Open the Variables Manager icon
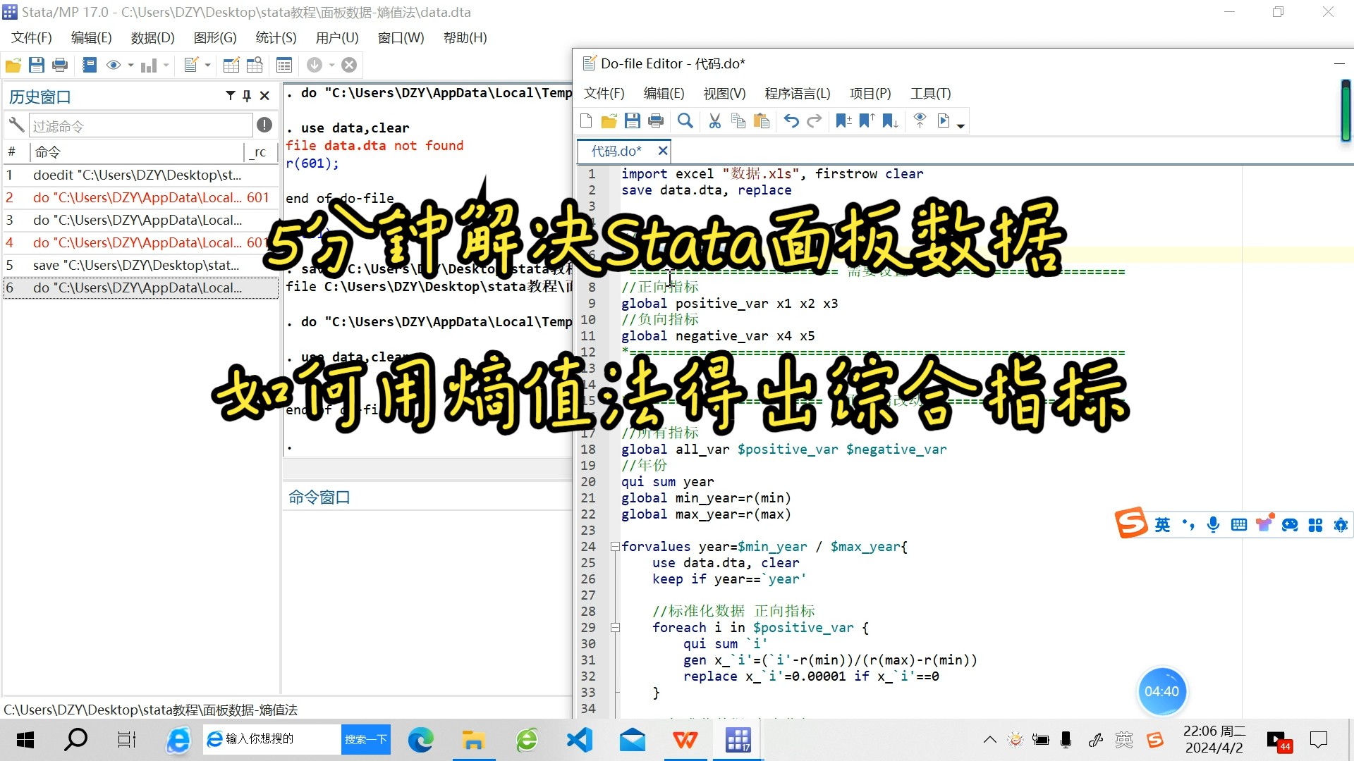Viewport: 1354px width, 761px height. [284, 66]
